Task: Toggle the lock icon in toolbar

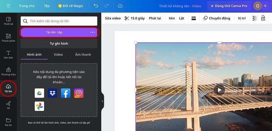Action: coord(263,18)
